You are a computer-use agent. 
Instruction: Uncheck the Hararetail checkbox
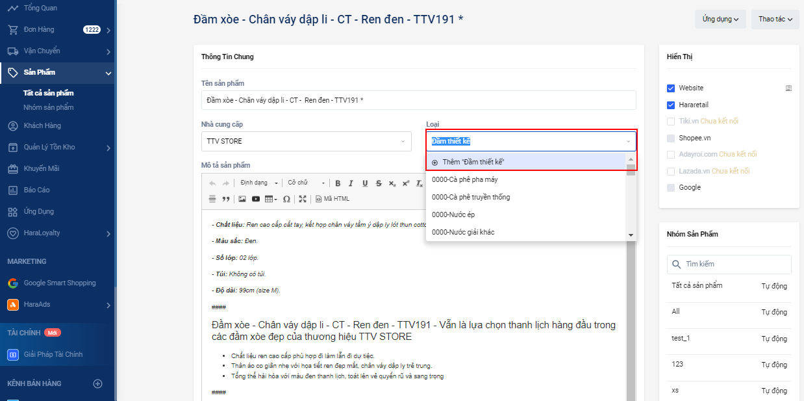[x=671, y=105]
